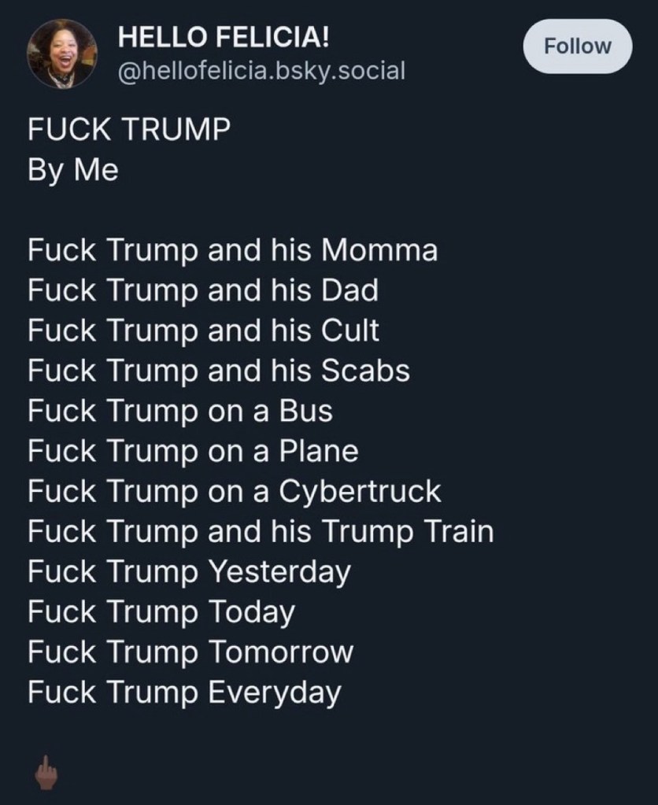Tap the final line ending 'Everyday'
This screenshot has width=658, height=805.
coord(184,692)
